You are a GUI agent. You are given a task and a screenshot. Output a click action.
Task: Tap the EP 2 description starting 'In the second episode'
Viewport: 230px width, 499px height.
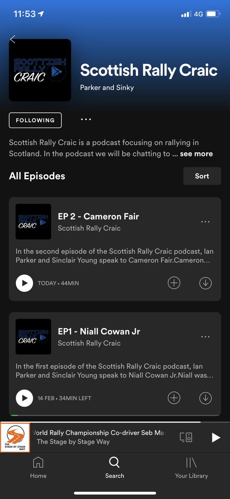(x=115, y=256)
